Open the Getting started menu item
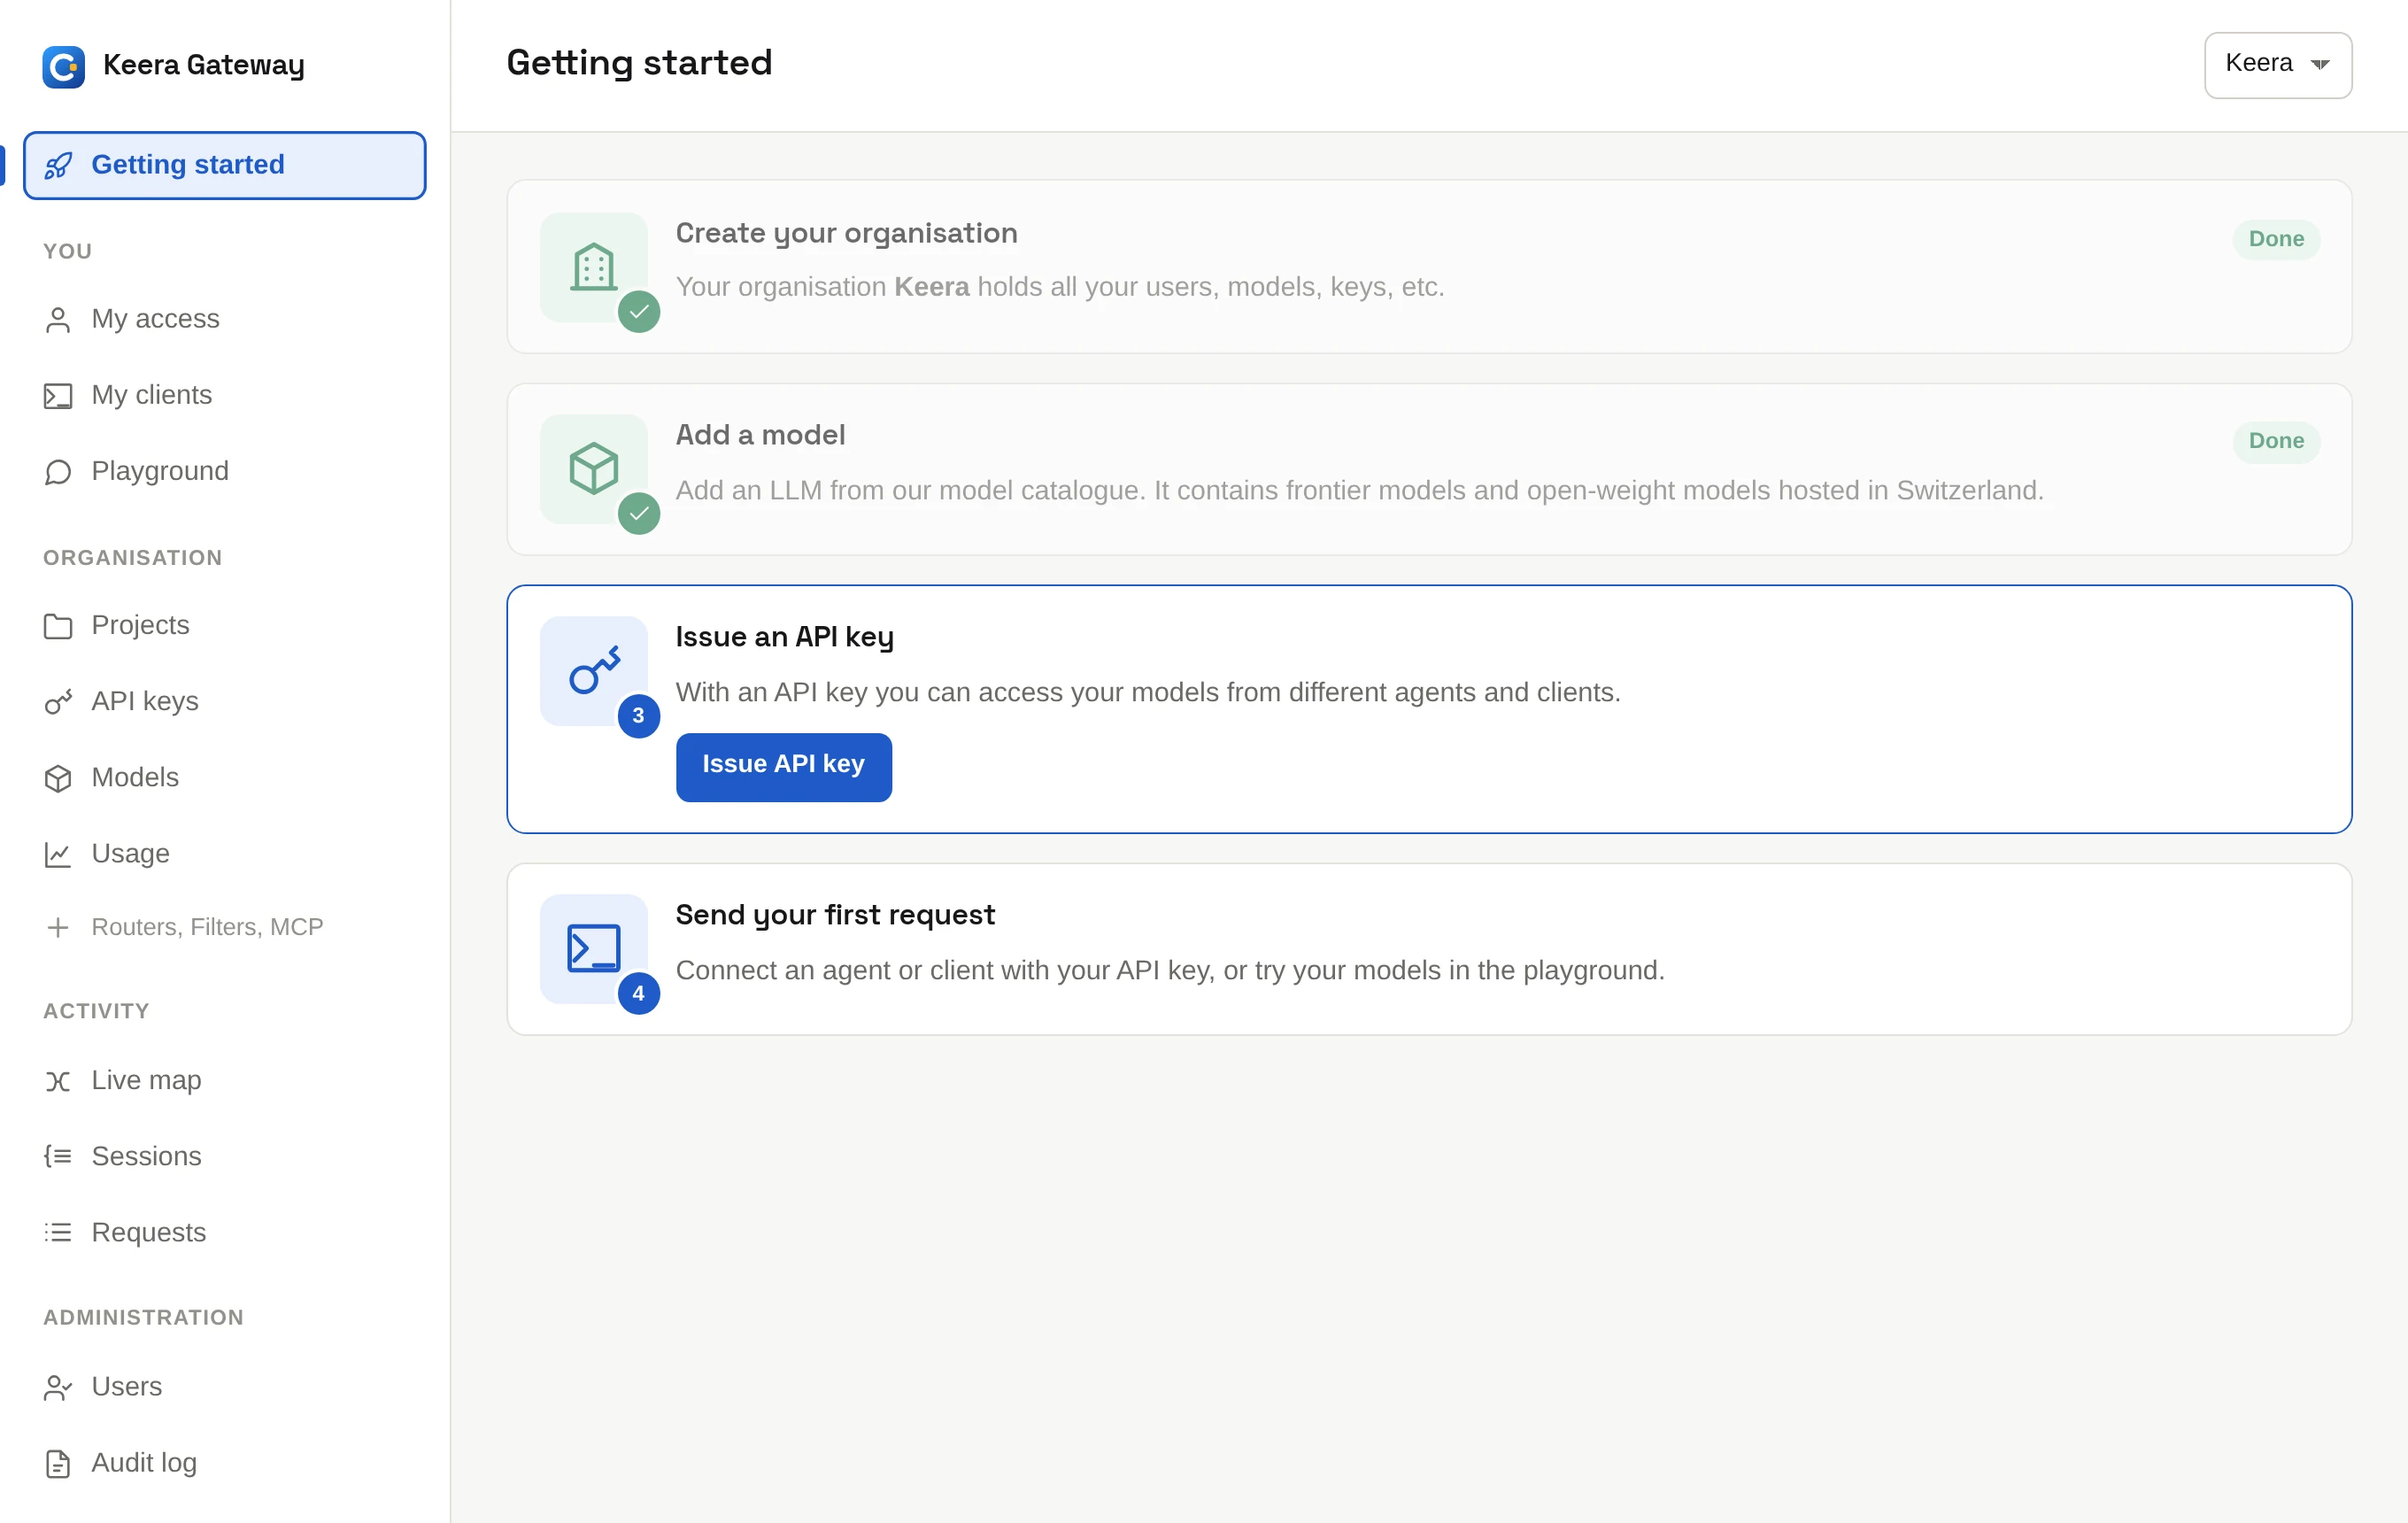The image size is (2408, 1523). (x=225, y=165)
